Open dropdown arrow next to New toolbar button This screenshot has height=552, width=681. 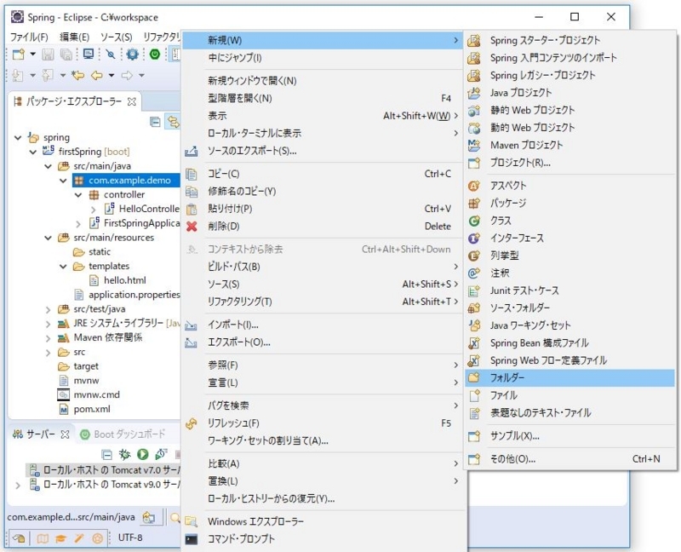[33, 55]
